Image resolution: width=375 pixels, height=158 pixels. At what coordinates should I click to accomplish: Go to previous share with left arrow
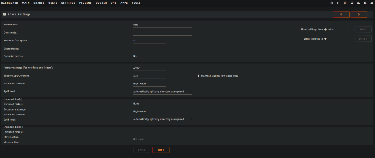[x=341, y=15]
